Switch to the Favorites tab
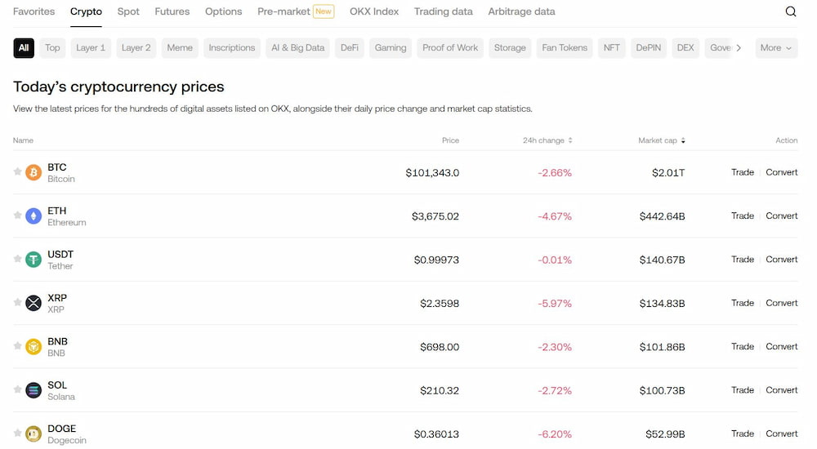817x449 pixels. (33, 11)
